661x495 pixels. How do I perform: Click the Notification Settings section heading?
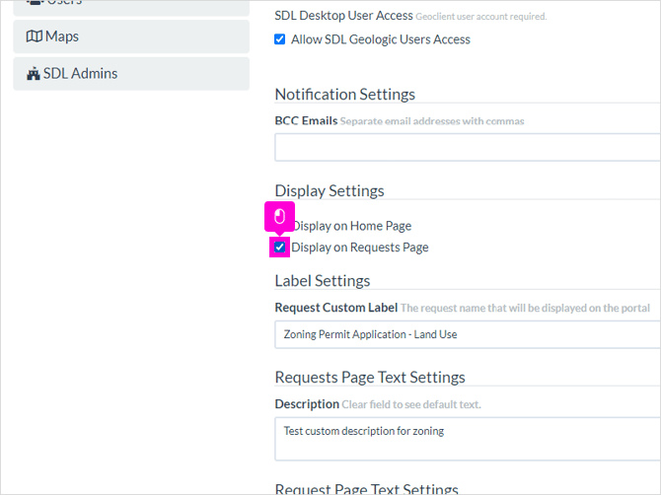[x=345, y=95]
